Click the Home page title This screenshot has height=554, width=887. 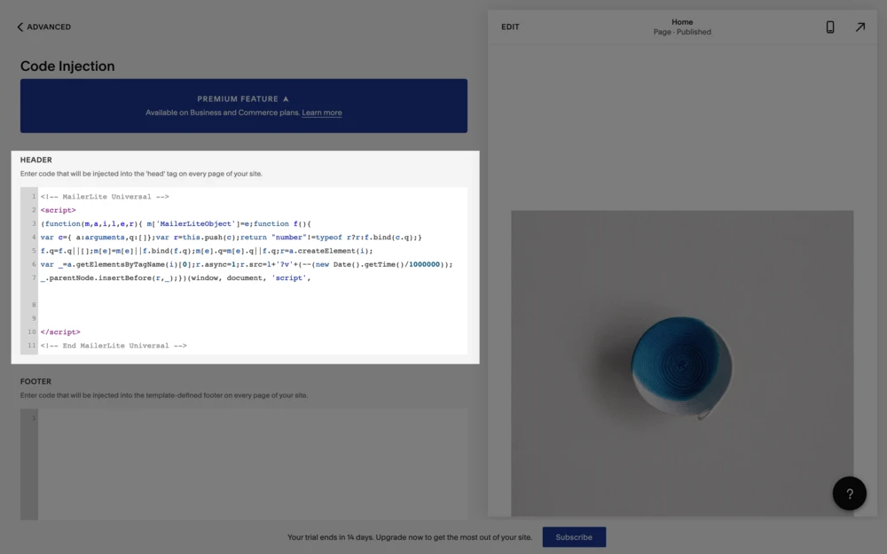682,22
